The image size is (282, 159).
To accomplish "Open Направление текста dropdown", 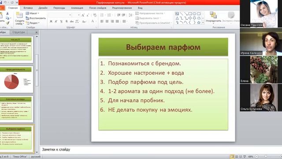I will [150, 13].
